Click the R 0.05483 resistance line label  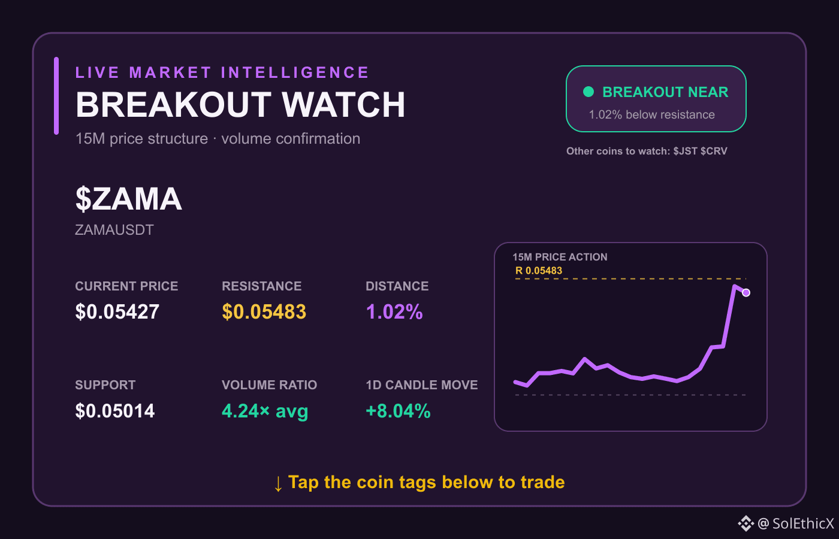pyautogui.click(x=539, y=271)
